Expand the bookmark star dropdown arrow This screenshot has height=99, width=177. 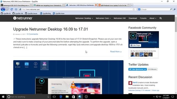(136, 9)
